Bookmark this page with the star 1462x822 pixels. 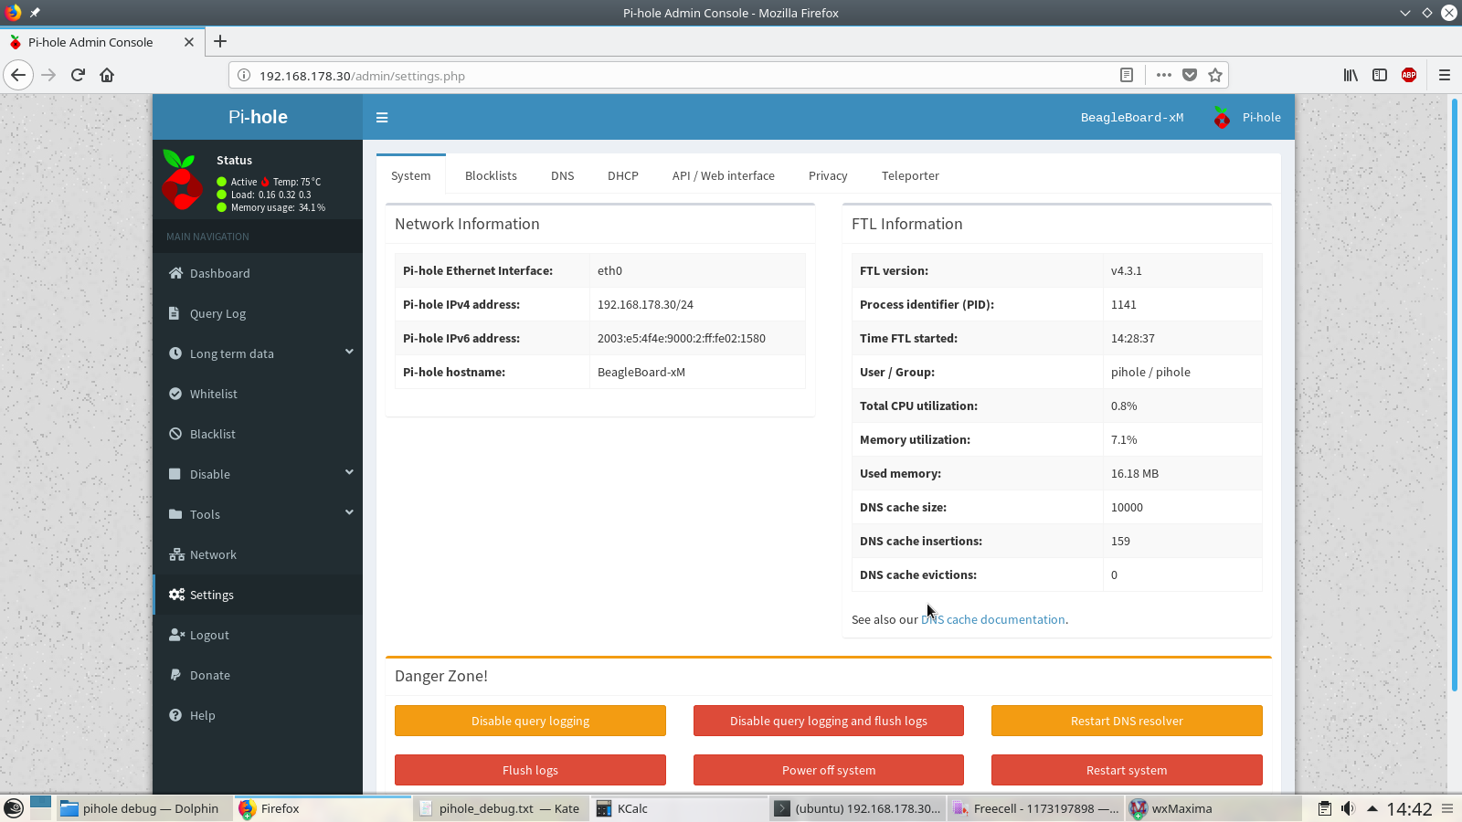point(1215,75)
